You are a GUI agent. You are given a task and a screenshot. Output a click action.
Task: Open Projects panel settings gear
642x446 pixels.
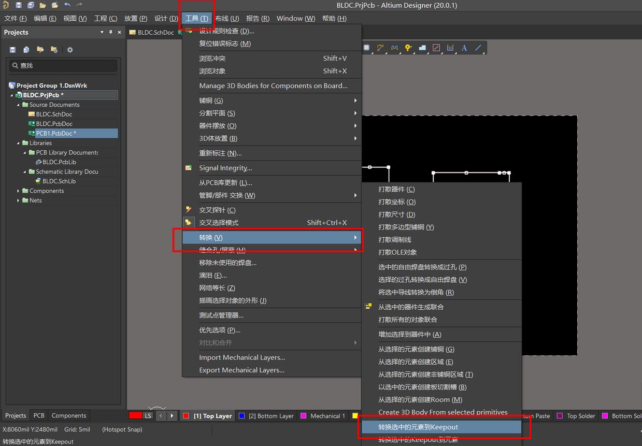70,50
